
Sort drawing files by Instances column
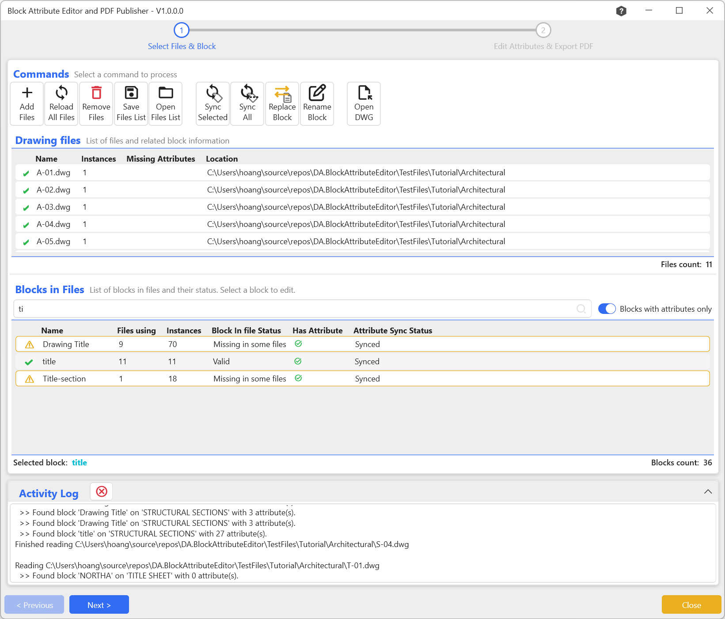[99, 159]
